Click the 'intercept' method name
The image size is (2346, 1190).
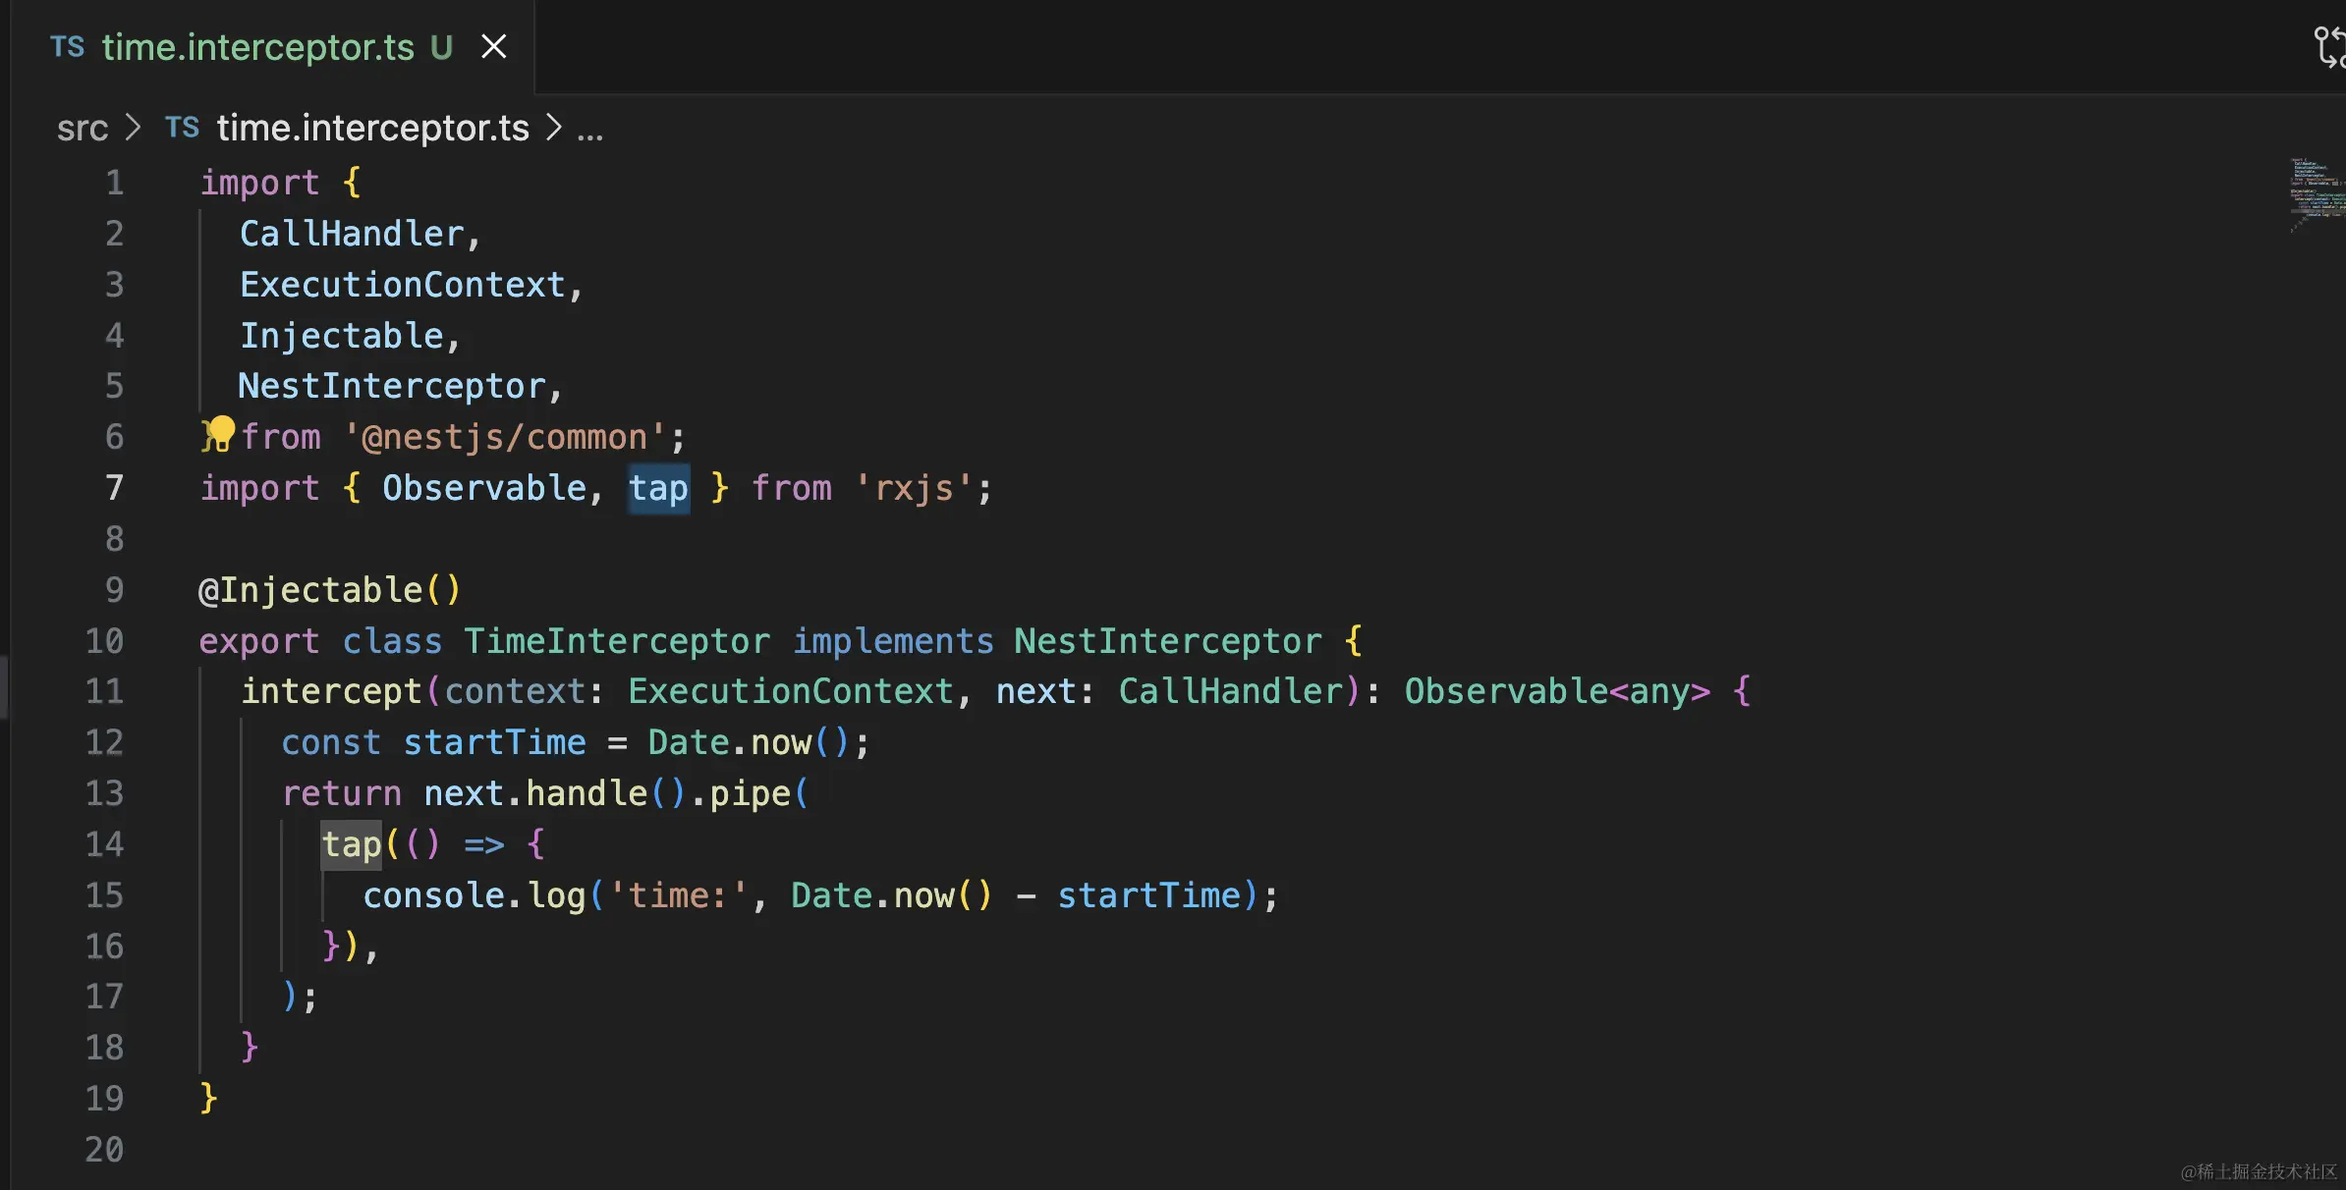click(331, 691)
